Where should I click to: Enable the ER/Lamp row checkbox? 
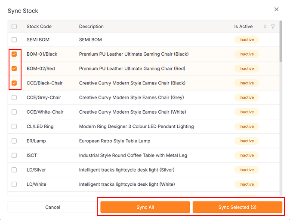click(x=14, y=141)
